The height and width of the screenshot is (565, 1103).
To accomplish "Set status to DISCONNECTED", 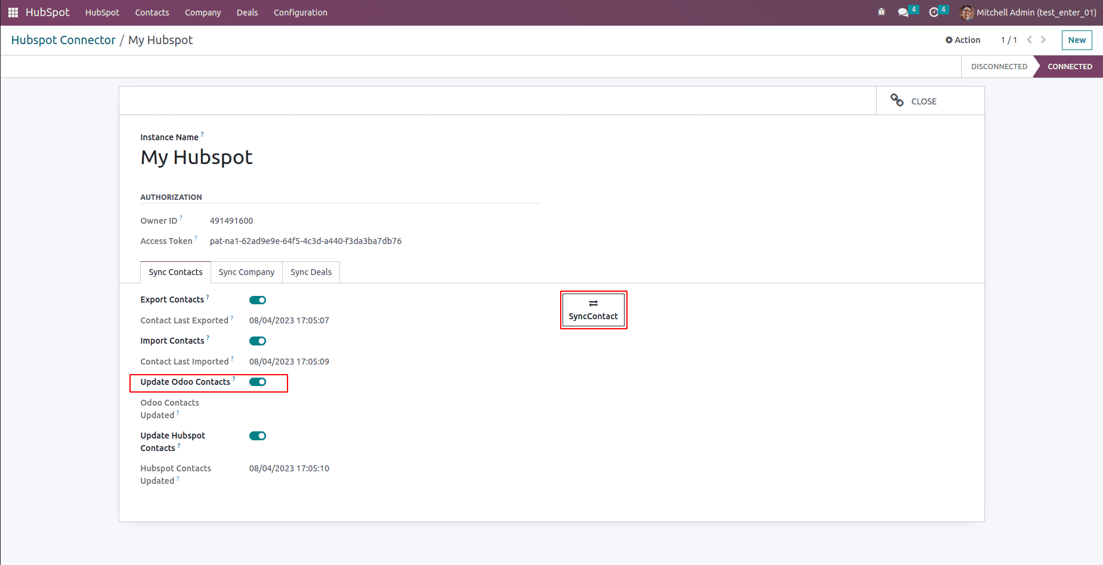I will [999, 66].
